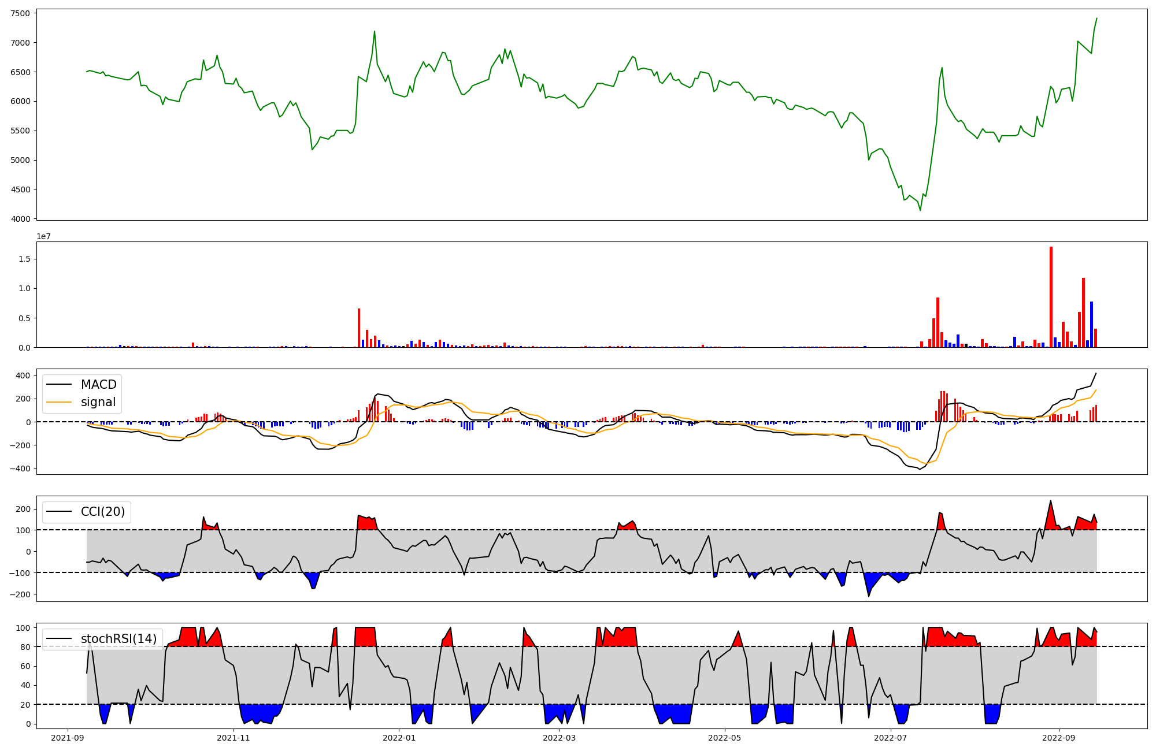This screenshot has height=751, width=1156.
Task: Click the MACD legend label
Action: [98, 385]
